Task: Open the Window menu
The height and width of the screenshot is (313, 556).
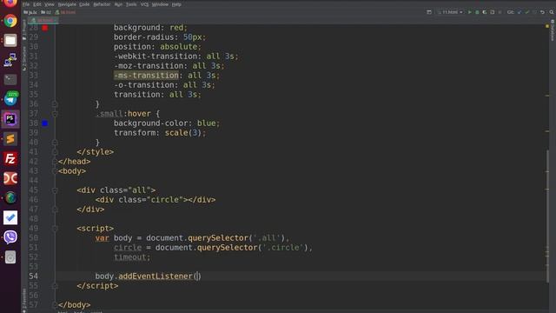Action: pos(160,4)
